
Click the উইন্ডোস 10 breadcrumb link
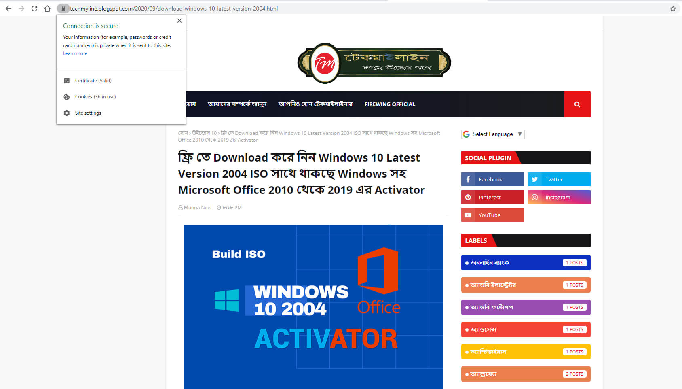[x=205, y=133]
